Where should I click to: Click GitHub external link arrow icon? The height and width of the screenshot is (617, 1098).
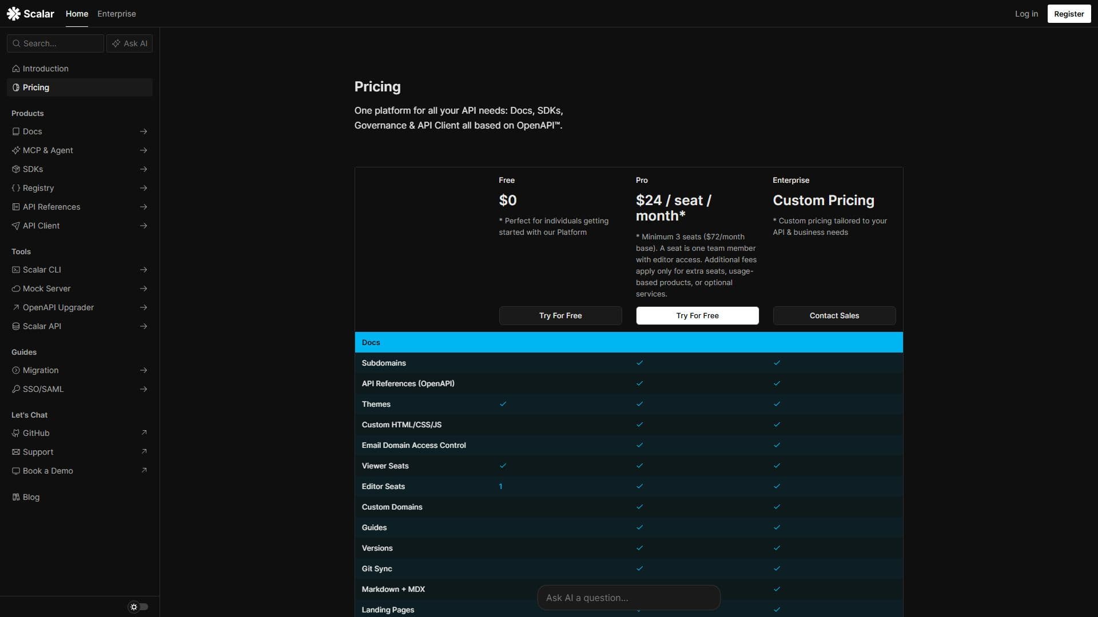pyautogui.click(x=144, y=432)
